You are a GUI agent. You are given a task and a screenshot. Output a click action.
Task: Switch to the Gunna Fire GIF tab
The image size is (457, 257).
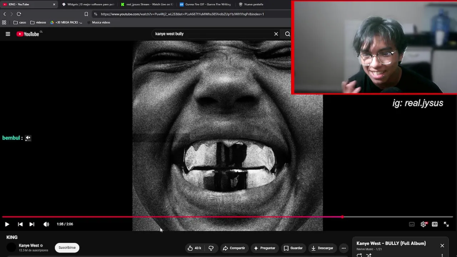[206, 4]
